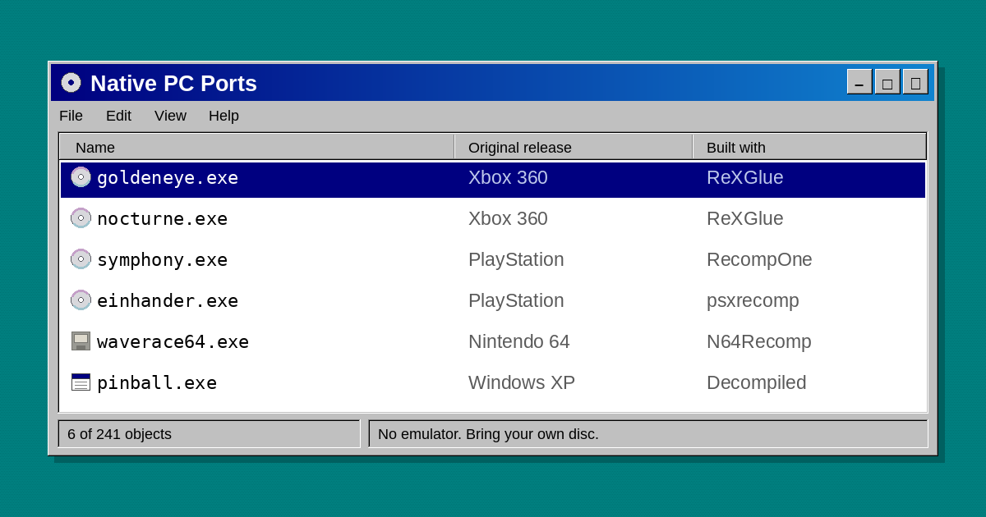Click PlayStation in the einhander.exe row

point(516,301)
